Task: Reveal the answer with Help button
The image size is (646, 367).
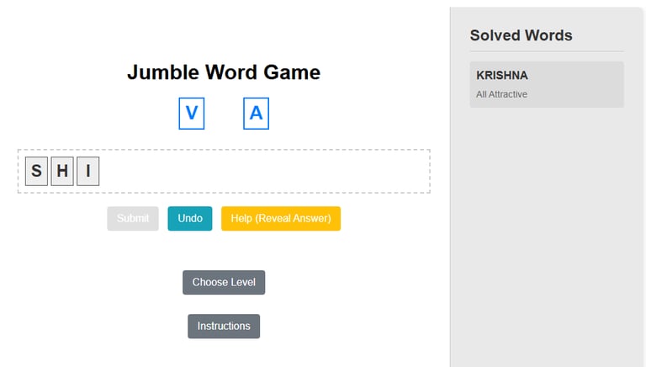Action: coord(281,219)
